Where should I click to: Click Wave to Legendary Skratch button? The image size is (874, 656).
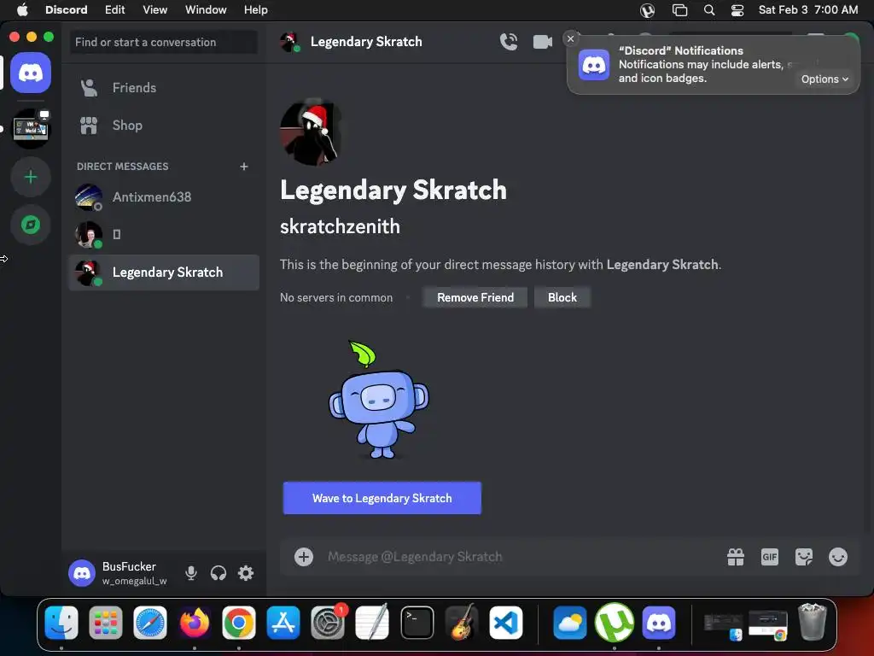pyautogui.click(x=382, y=498)
